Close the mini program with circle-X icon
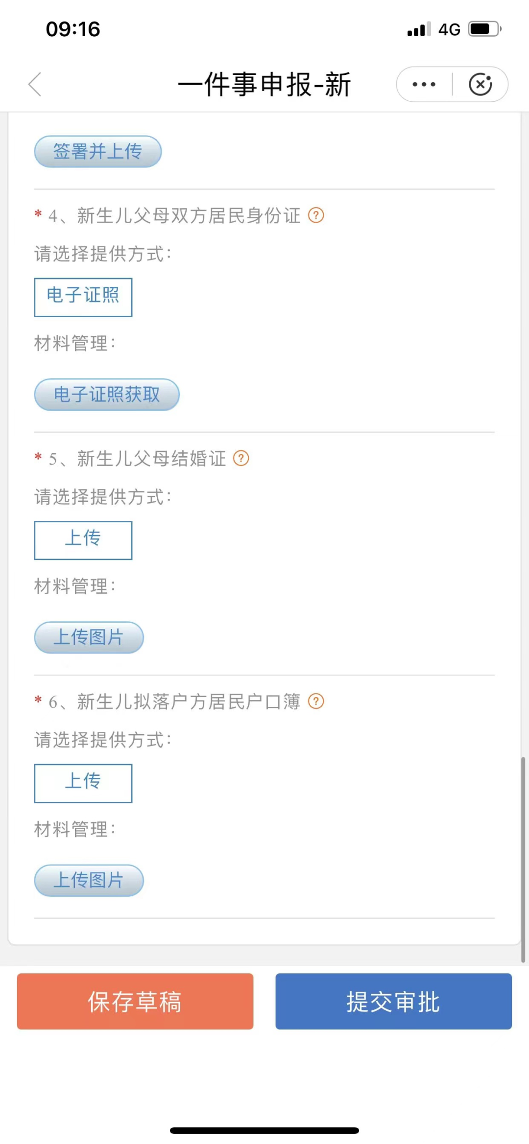 480,84
